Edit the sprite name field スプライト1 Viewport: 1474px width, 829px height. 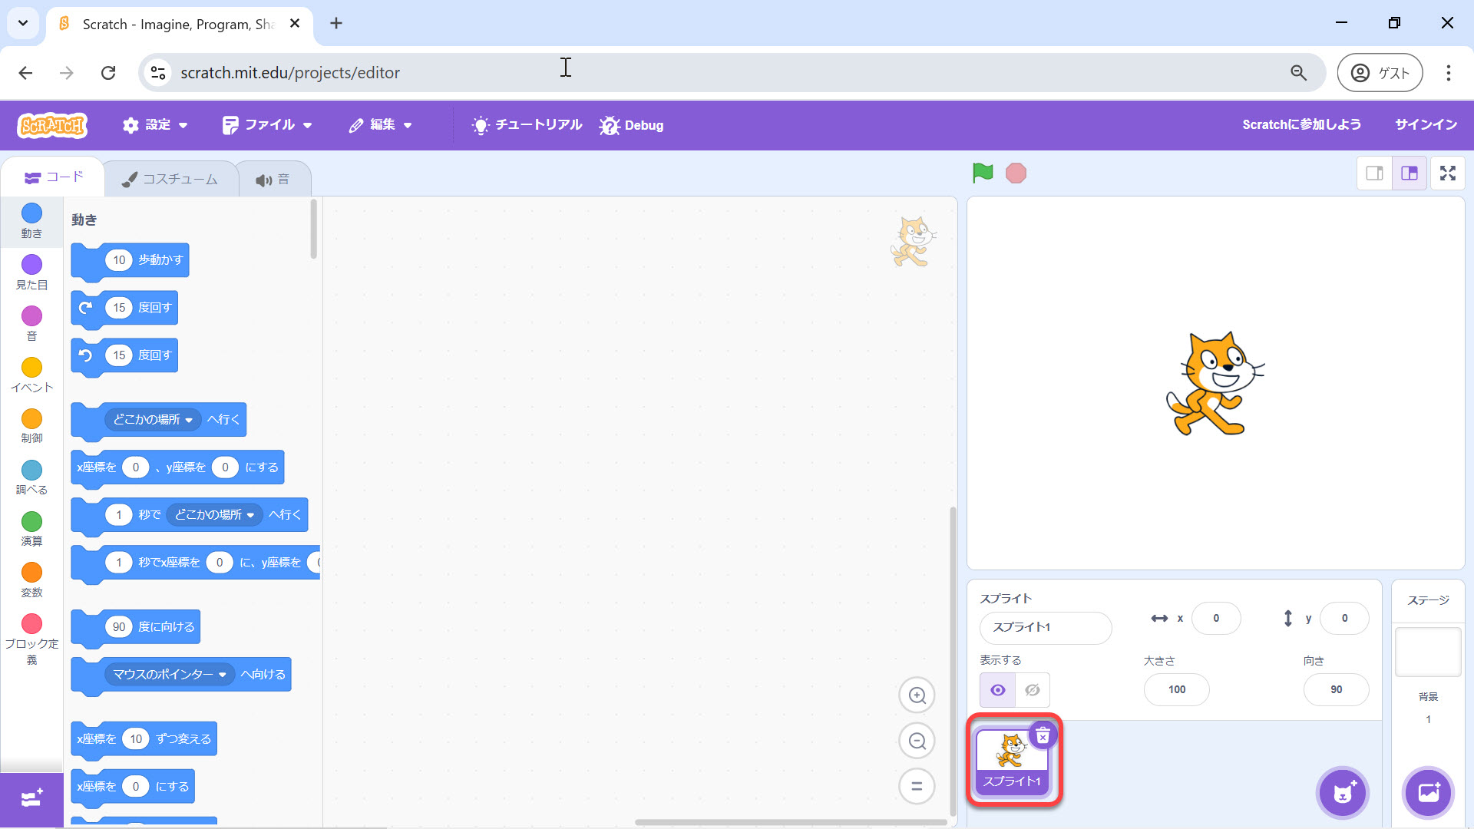pyautogui.click(x=1046, y=628)
